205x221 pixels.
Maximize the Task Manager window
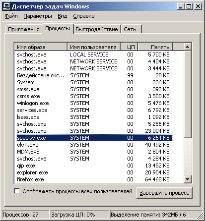tap(189, 6)
